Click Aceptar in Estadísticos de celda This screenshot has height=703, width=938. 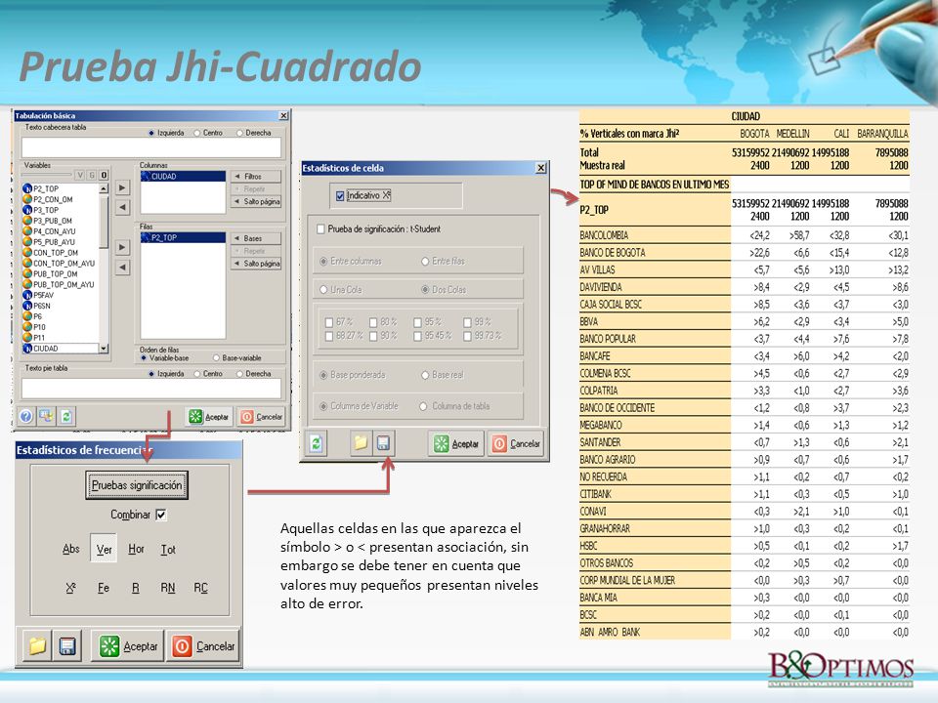(x=456, y=443)
